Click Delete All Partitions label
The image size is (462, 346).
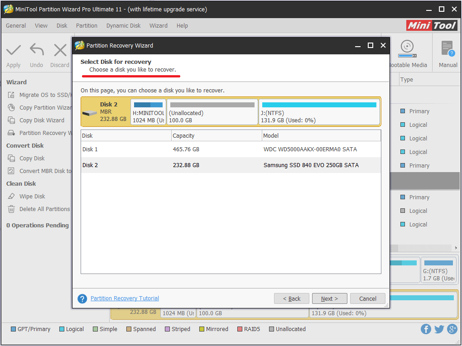coord(44,209)
